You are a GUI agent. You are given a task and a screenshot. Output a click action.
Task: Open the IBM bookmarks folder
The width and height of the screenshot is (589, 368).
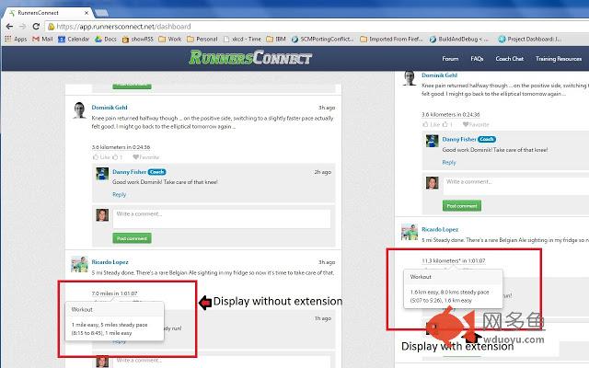(276, 39)
